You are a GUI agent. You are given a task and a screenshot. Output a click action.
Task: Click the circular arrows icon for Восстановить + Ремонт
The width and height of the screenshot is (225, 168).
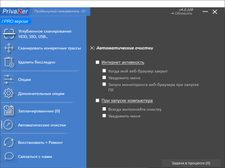click(9, 142)
